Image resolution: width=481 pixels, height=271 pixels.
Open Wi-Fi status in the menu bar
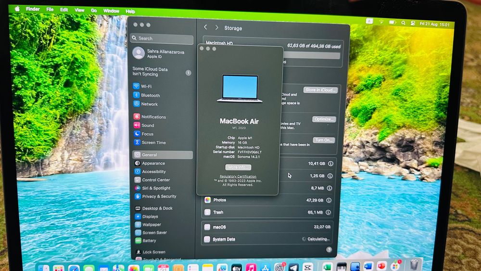click(381, 22)
